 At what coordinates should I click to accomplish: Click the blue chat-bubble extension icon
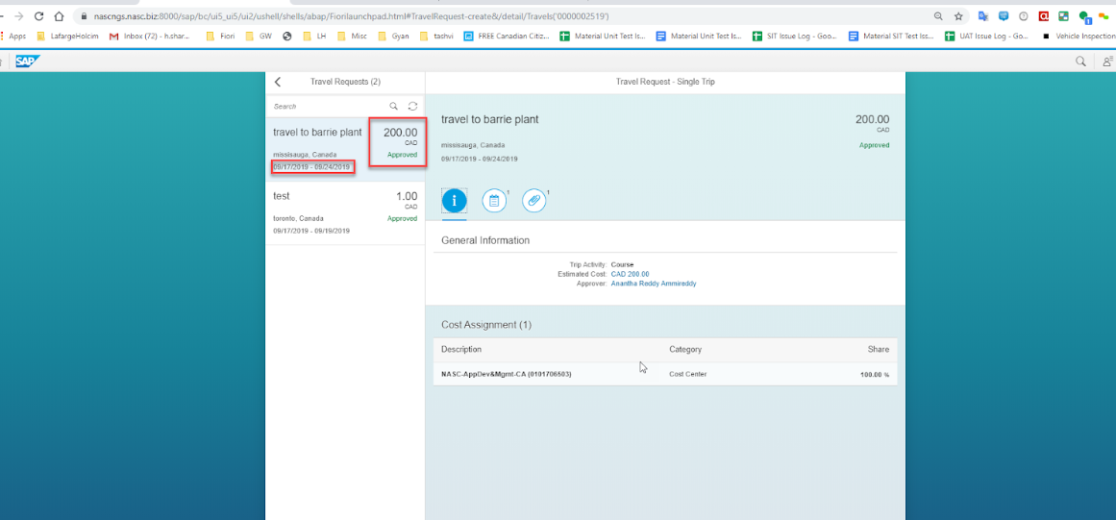[x=1004, y=15]
